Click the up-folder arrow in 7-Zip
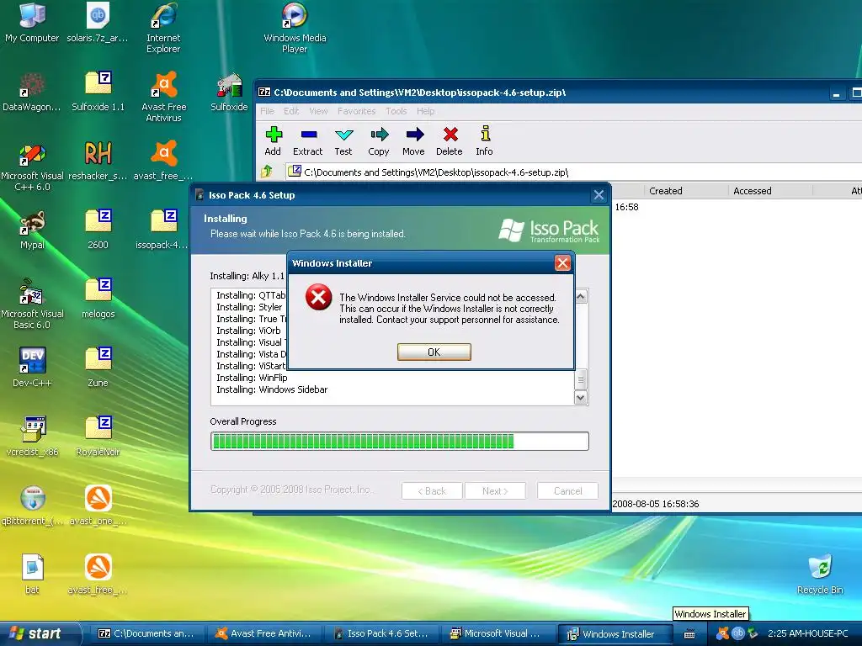The width and height of the screenshot is (862, 646). 267,172
